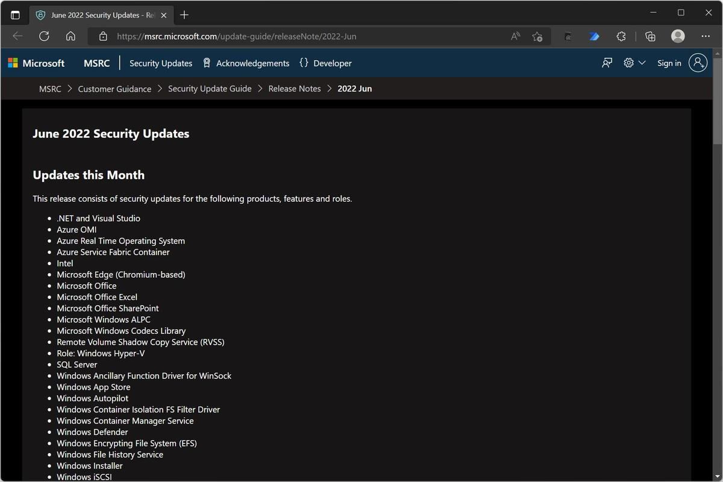
Task: Click the vertical page scrollbar thumb
Action: point(717,101)
